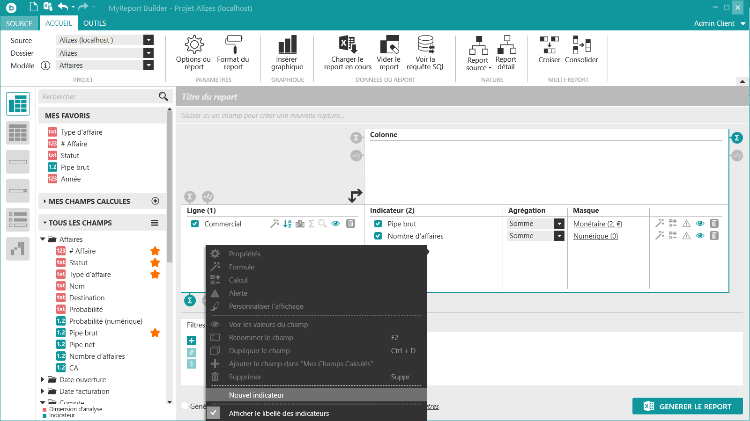
Task: Select the Croiser multi-report tool
Action: [x=549, y=50]
